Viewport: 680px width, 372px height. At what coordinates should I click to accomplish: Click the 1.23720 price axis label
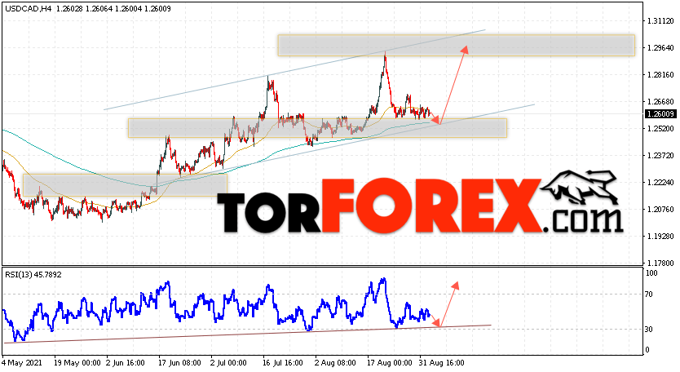[660, 155]
